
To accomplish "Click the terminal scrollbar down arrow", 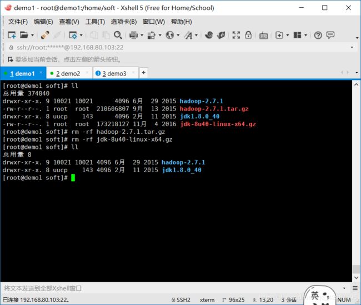I will [x=356, y=278].
